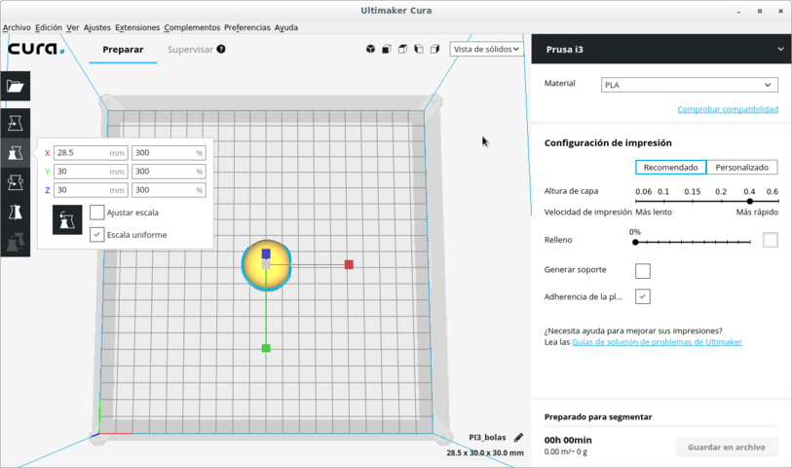Toggle the gradual infill checkbox beside Relleno
Viewport: 792px width, 468px height.
[x=771, y=240]
